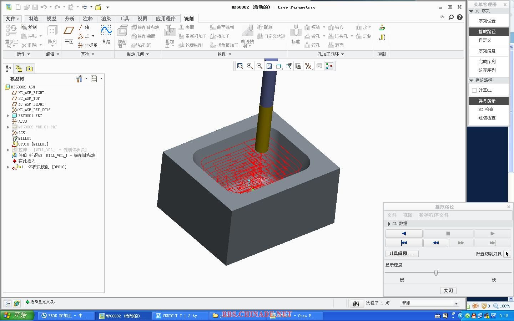Viewport: 514px width, 321px height.
Task: Click the Open file icon
Action: click(x=26, y=7)
